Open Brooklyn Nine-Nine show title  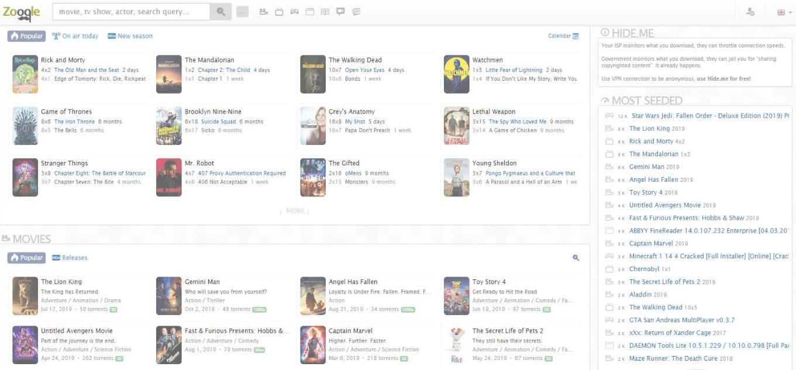(x=213, y=112)
